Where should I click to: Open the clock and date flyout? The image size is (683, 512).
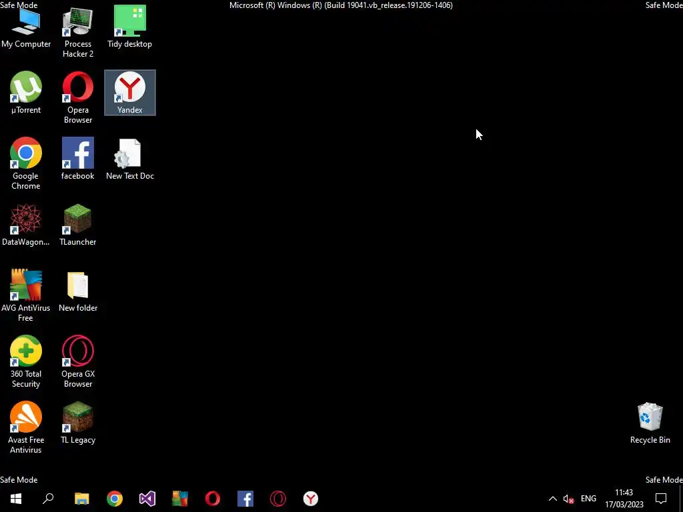(x=624, y=499)
